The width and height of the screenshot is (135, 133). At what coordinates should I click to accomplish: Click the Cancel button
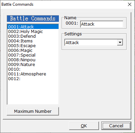116,126
